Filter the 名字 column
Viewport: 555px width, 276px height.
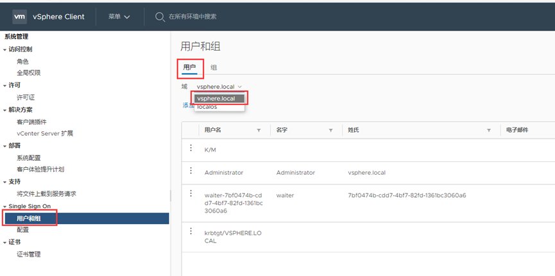[330, 131]
